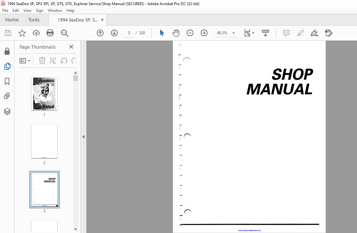Image resolution: width=357 pixels, height=233 pixels.
Task: Close the Page Thumbnails panel
Action: point(71,47)
